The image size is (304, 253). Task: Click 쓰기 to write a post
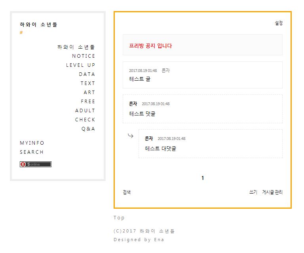(x=253, y=193)
